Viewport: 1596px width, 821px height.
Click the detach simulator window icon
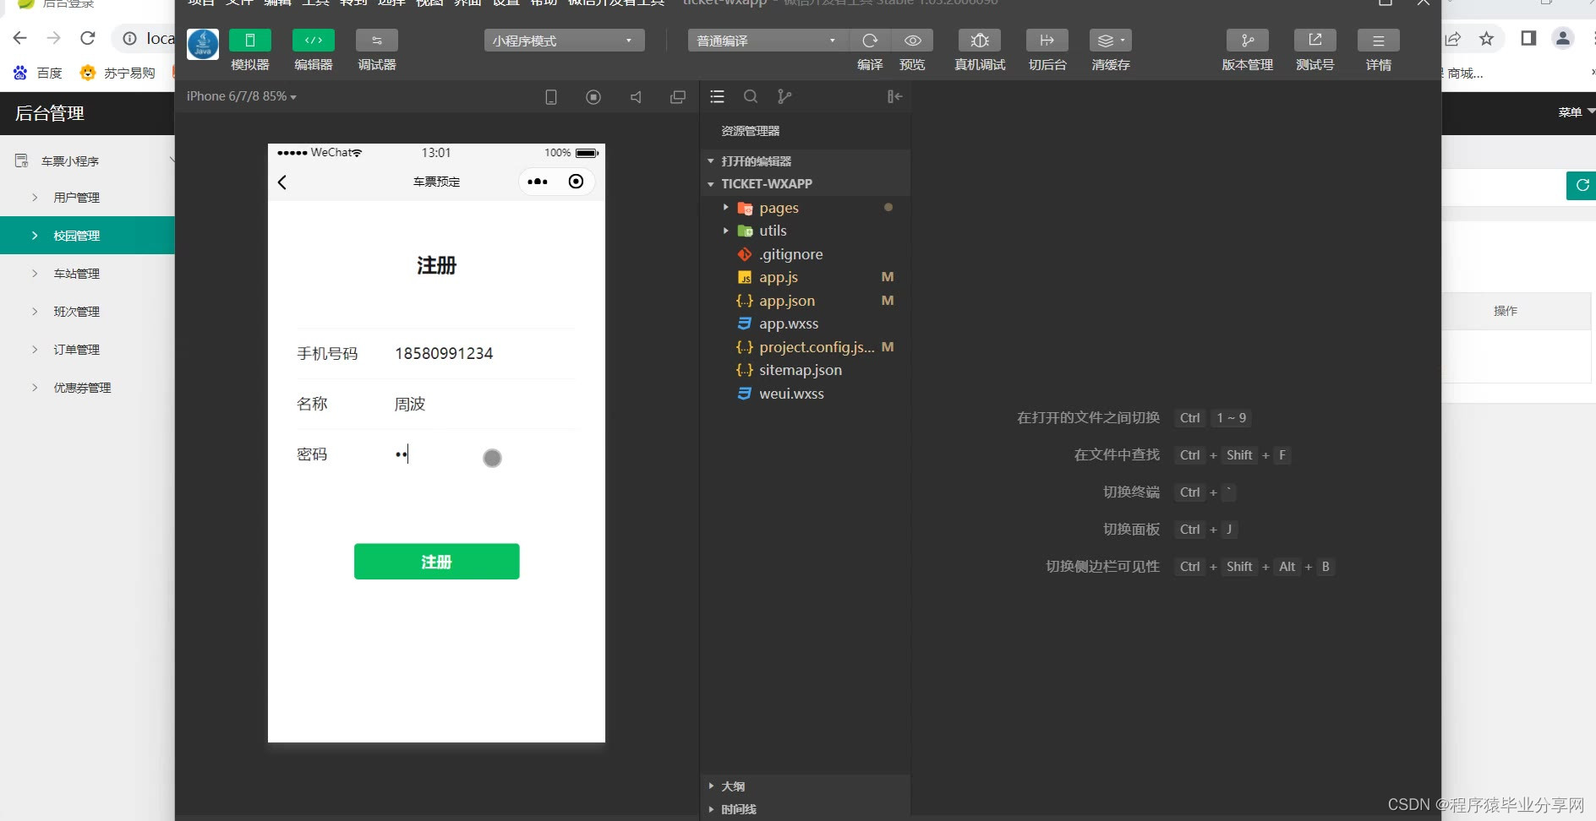(x=678, y=97)
